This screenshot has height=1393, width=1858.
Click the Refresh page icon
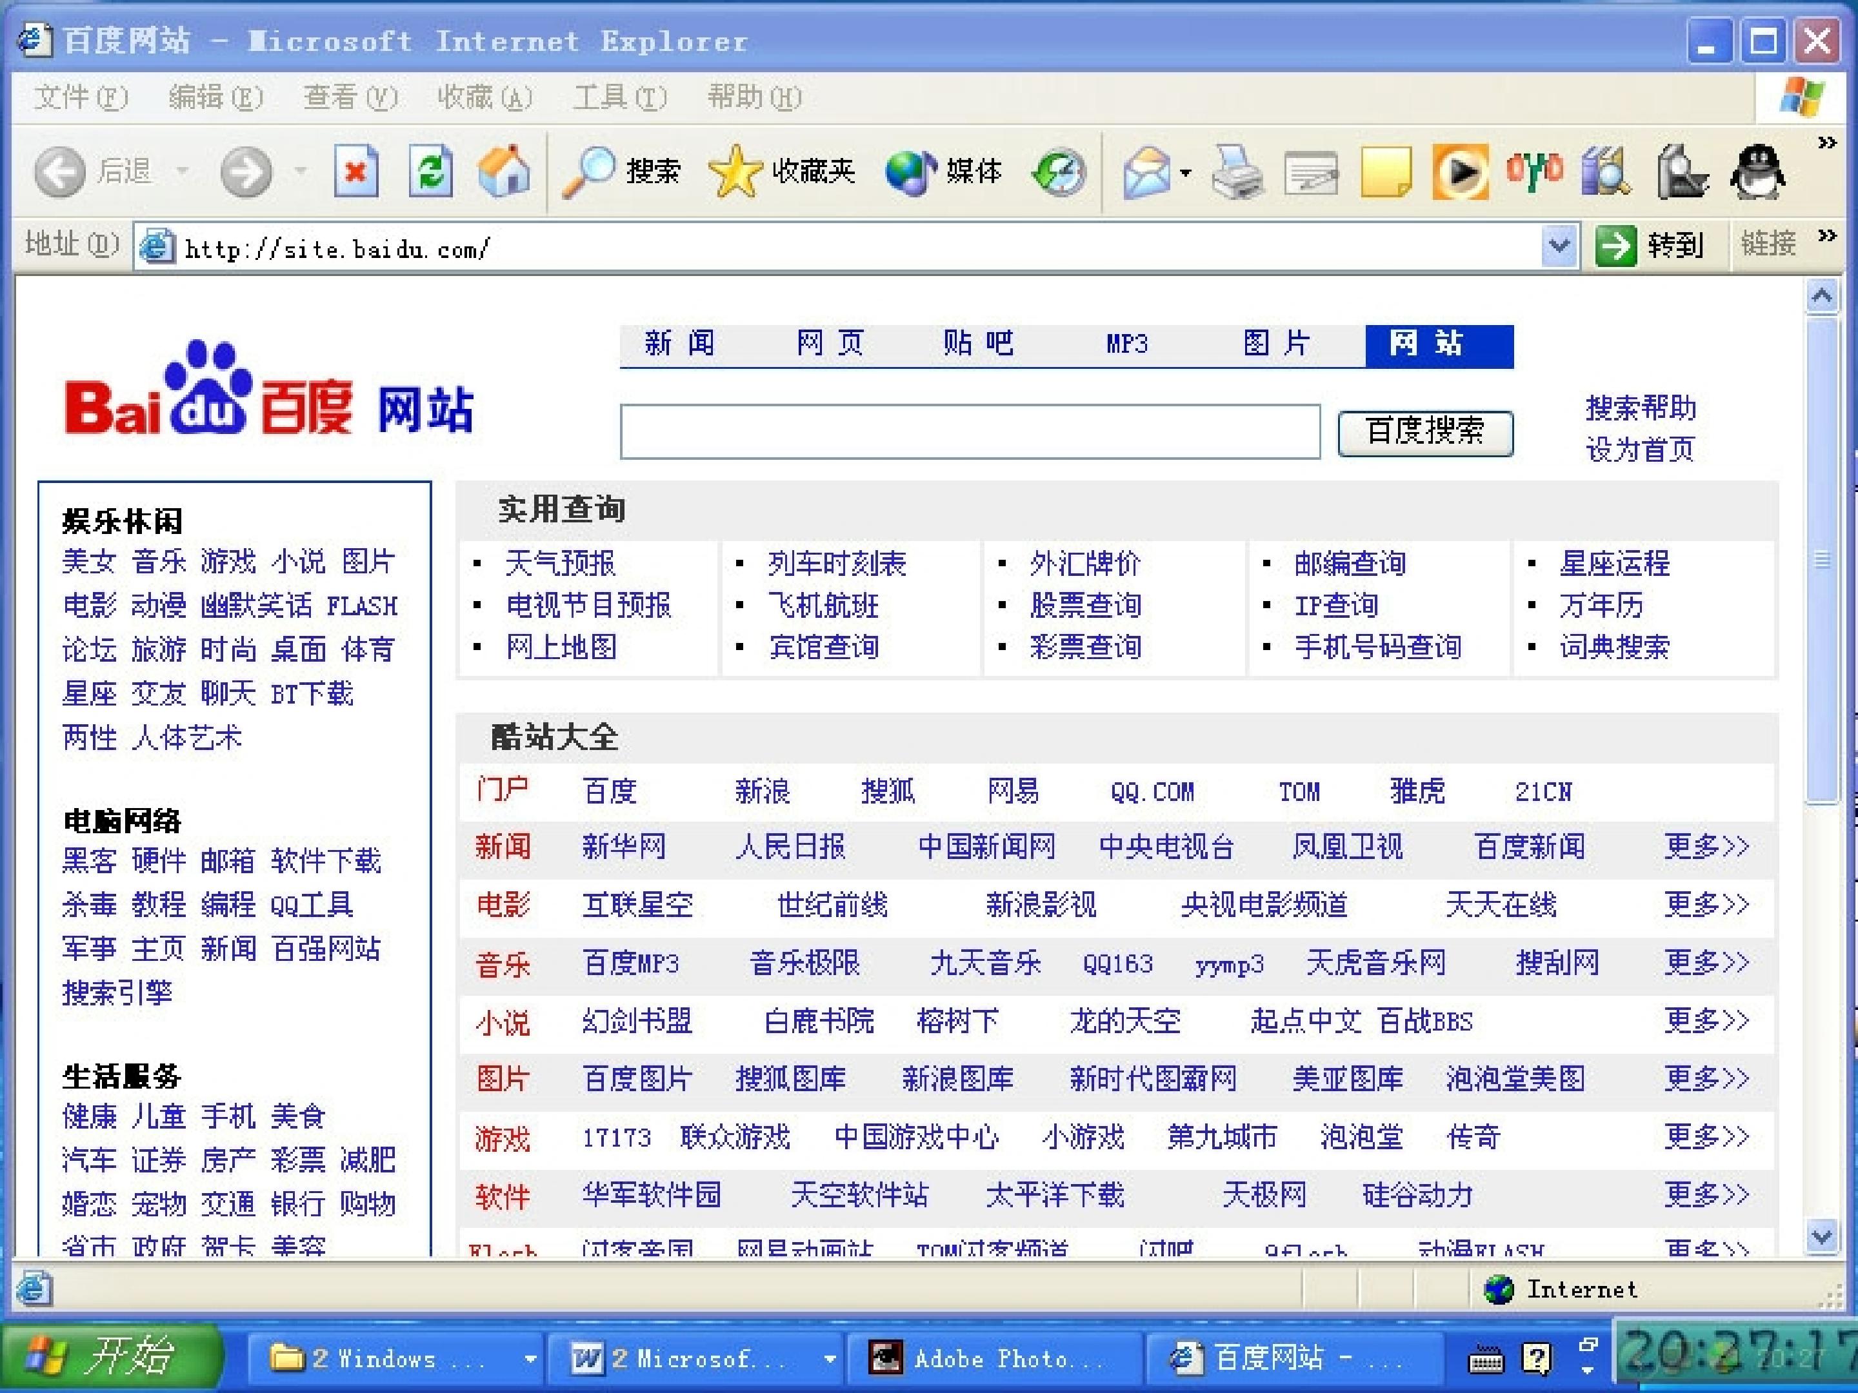point(431,172)
